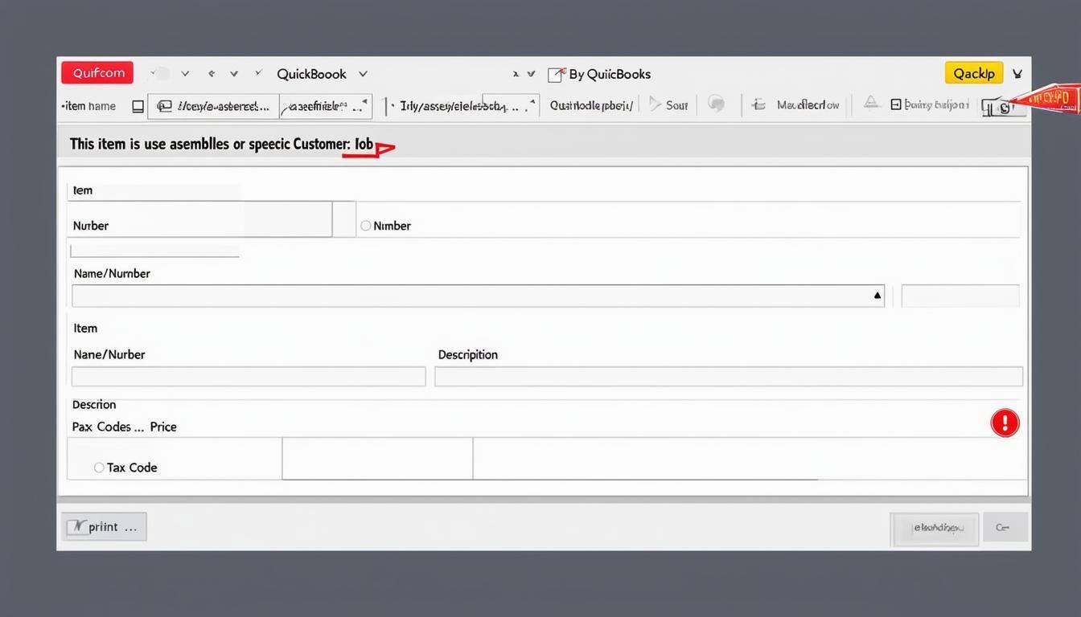Click the alert triangle icon on the toolbar
The image size is (1081, 617).
point(871,103)
